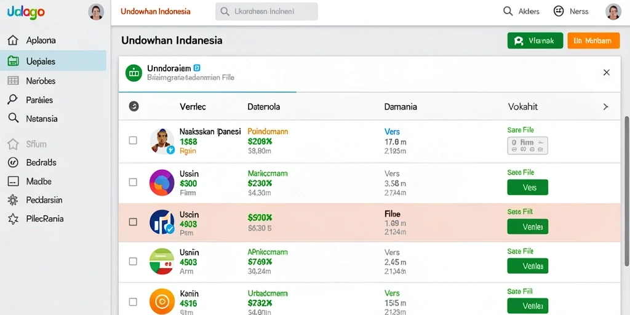Tick the Naaksskan Panesi row checkbox
The image size is (630, 315).
[x=133, y=140]
